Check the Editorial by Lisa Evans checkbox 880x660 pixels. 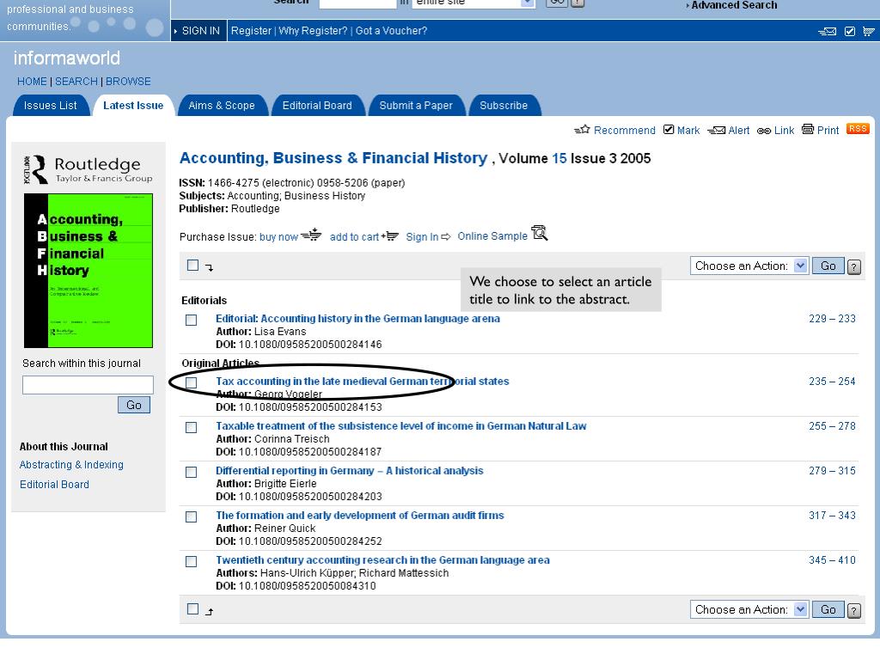tap(192, 320)
